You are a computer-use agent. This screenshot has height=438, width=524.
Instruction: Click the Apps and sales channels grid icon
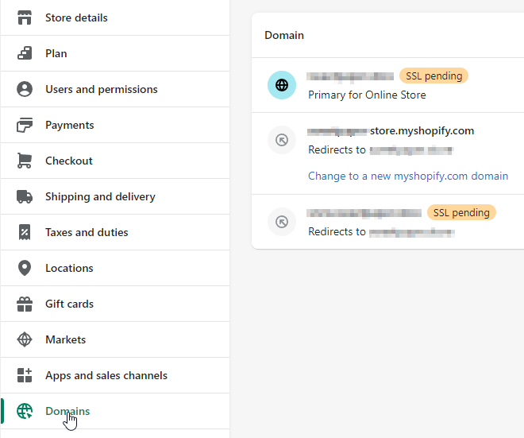point(25,375)
